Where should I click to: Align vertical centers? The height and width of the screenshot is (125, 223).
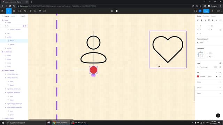click(x=213, y=20)
